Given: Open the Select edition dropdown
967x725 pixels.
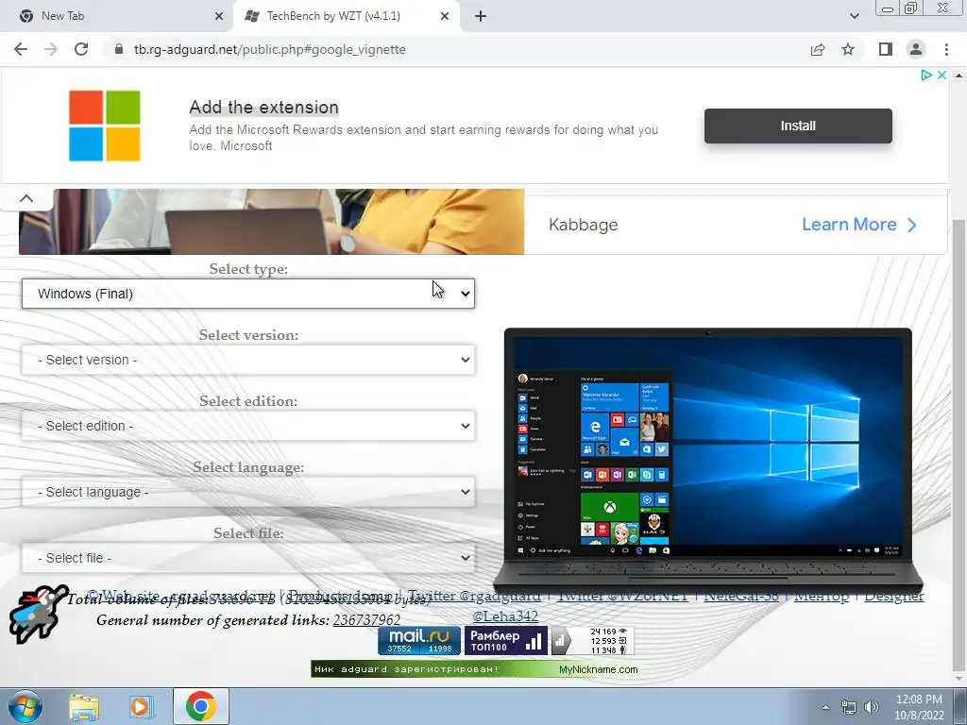Looking at the screenshot, I should [248, 426].
